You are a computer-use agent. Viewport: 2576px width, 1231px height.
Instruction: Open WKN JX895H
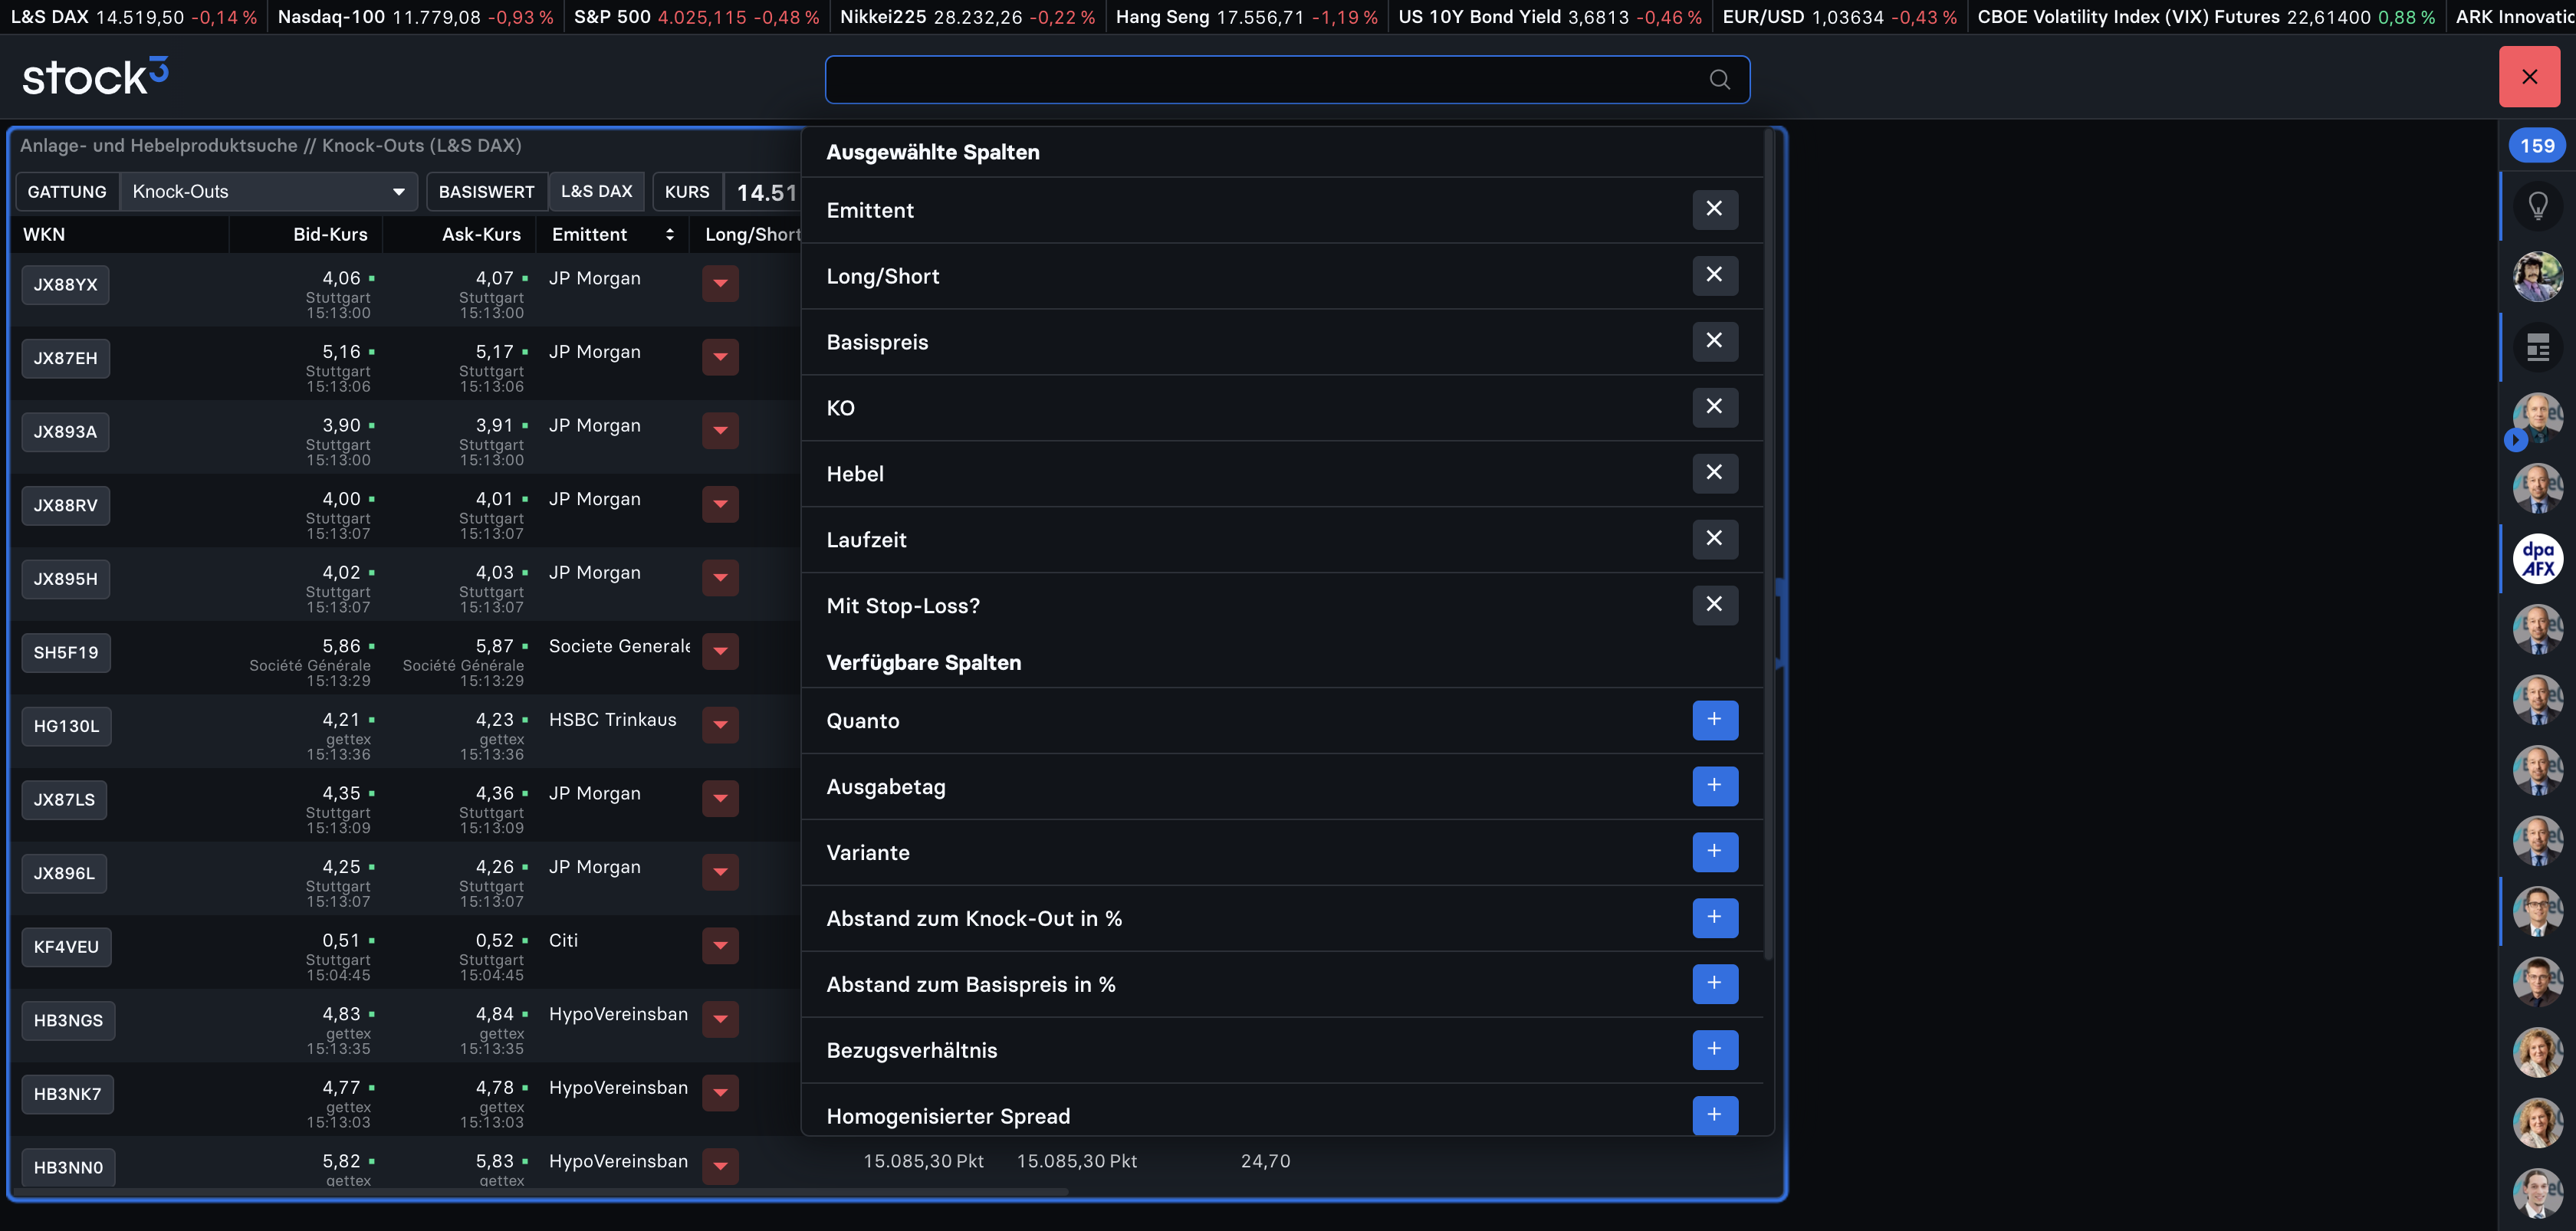66,579
